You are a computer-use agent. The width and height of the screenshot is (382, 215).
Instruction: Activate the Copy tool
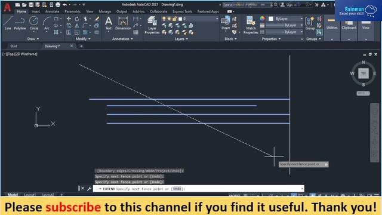coord(69,25)
